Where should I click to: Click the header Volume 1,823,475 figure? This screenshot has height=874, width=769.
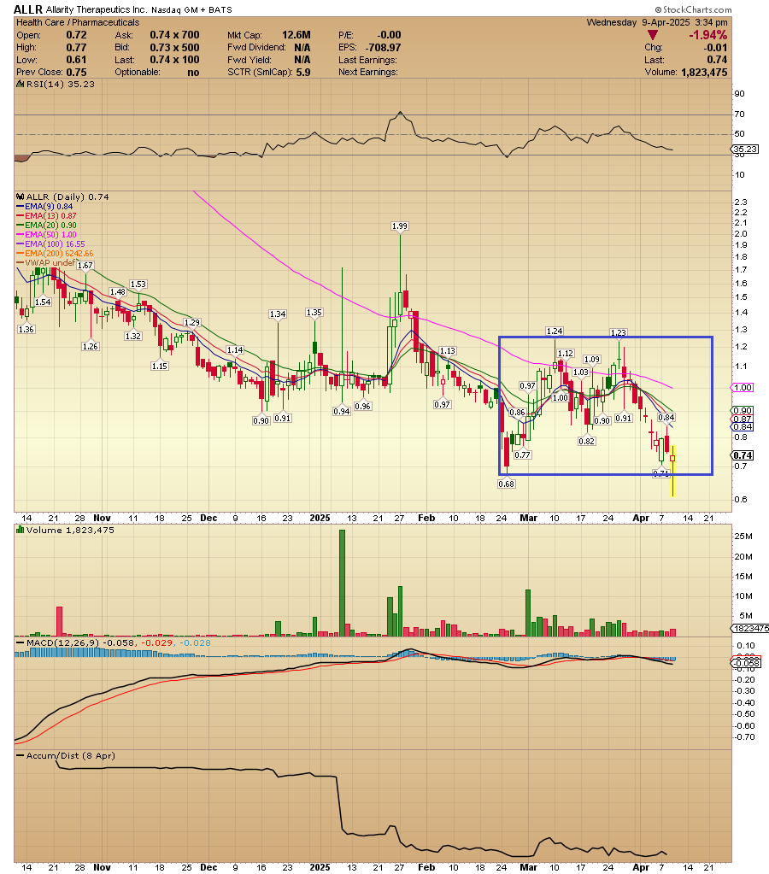coord(704,73)
